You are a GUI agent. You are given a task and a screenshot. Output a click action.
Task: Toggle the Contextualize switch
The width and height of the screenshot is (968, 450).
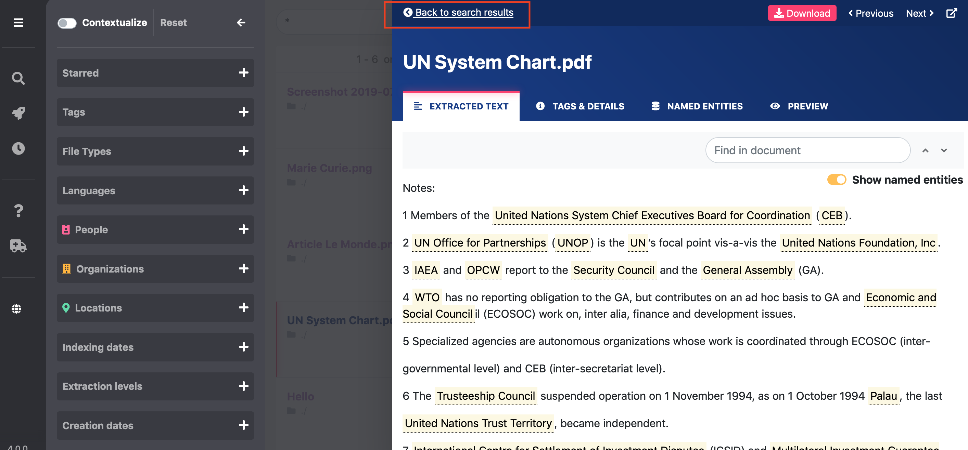click(x=66, y=23)
